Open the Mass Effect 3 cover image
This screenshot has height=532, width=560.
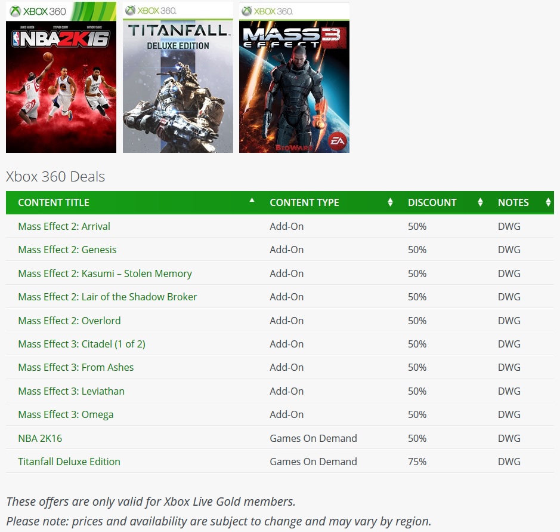point(294,77)
